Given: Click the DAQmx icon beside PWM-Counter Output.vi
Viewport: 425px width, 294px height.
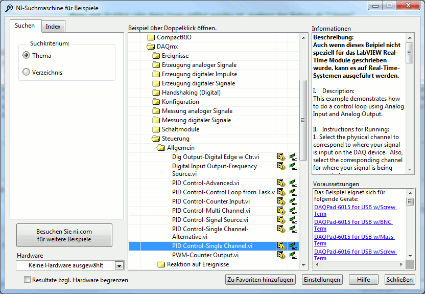Looking at the screenshot, I should pyautogui.click(x=293, y=255).
